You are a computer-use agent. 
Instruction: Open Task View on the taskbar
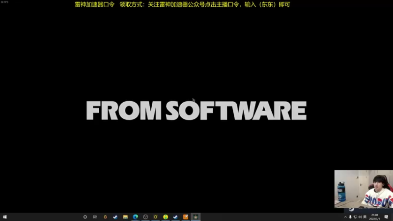(95, 217)
